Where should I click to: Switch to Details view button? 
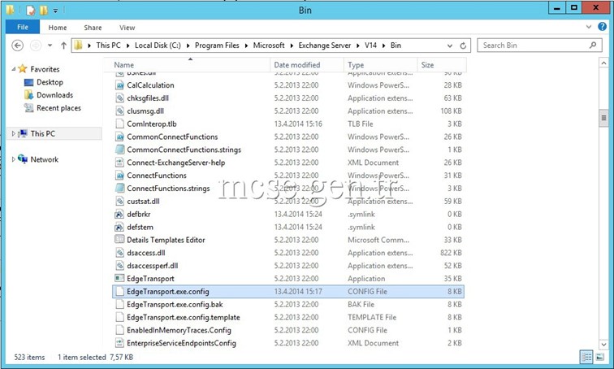(x=586, y=357)
